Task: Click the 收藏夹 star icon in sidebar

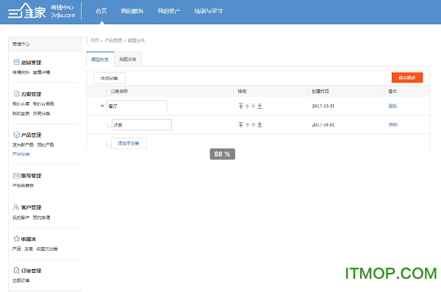Action: click(x=16, y=239)
